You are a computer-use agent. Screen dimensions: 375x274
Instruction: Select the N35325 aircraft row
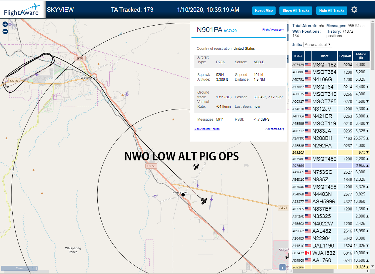tap(331, 216)
